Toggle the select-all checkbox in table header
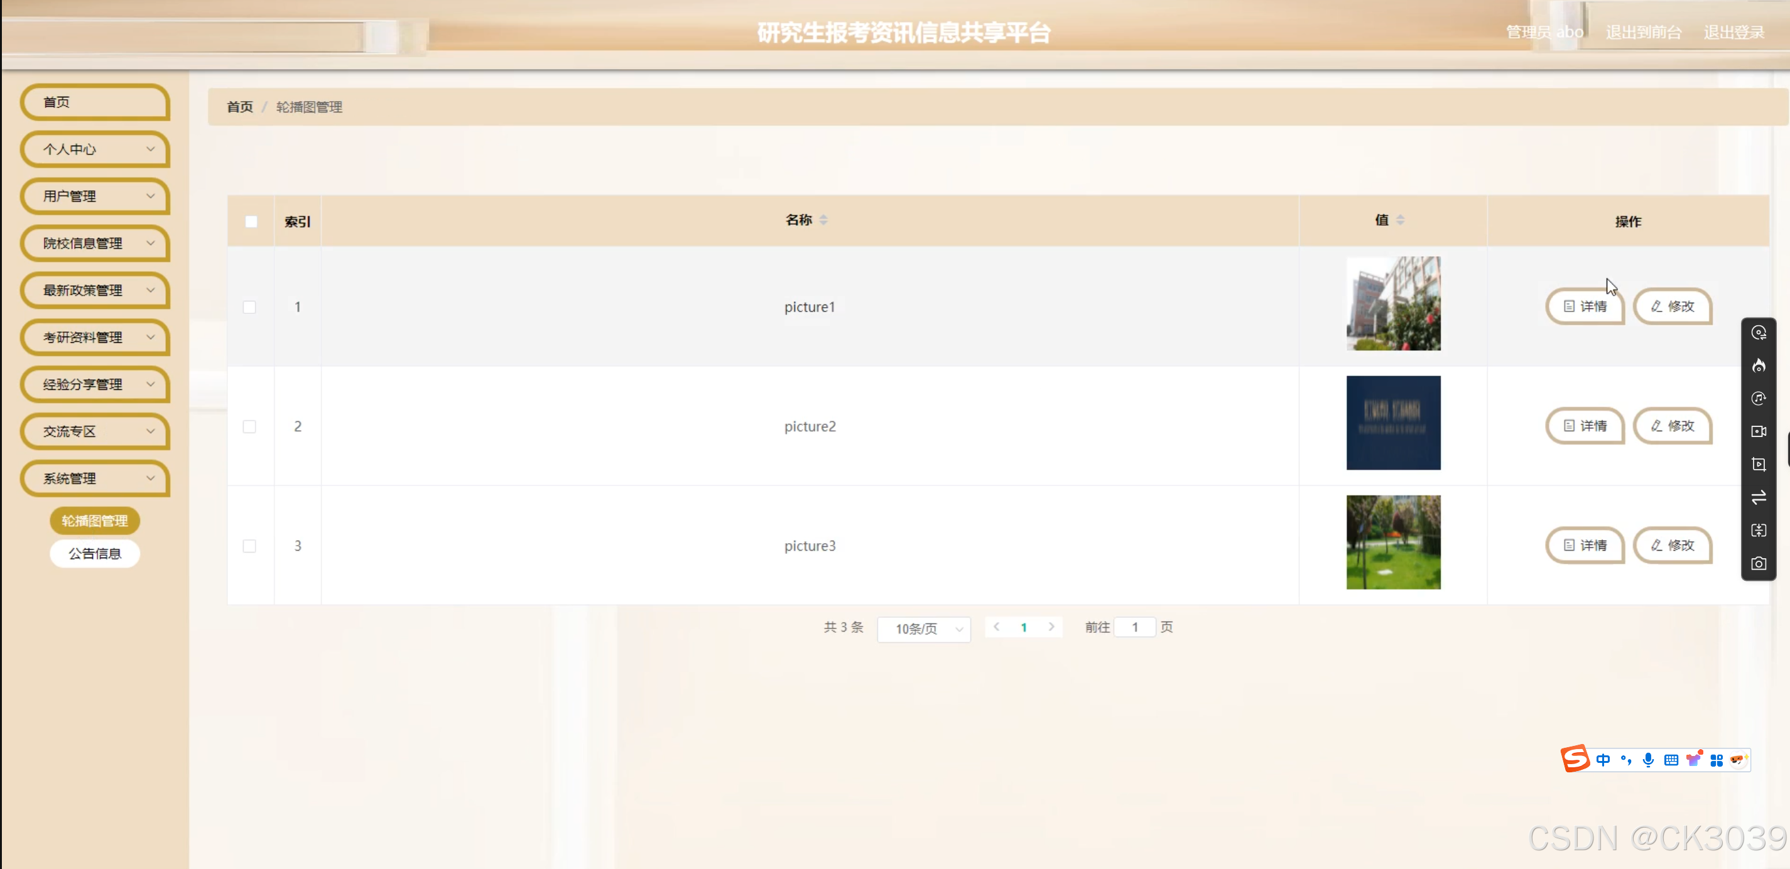 pyautogui.click(x=251, y=222)
